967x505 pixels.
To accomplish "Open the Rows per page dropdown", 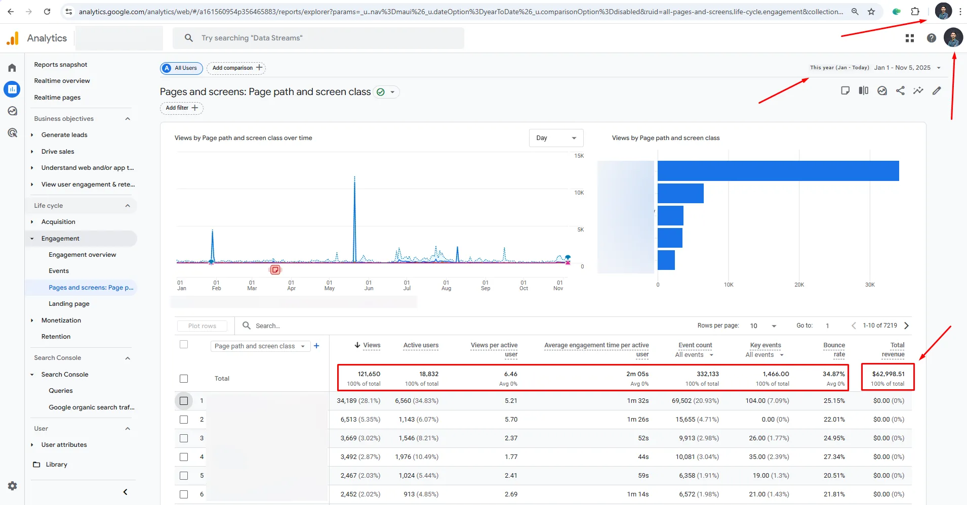I will 762,326.
